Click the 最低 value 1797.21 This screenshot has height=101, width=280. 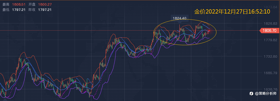click(19, 10)
